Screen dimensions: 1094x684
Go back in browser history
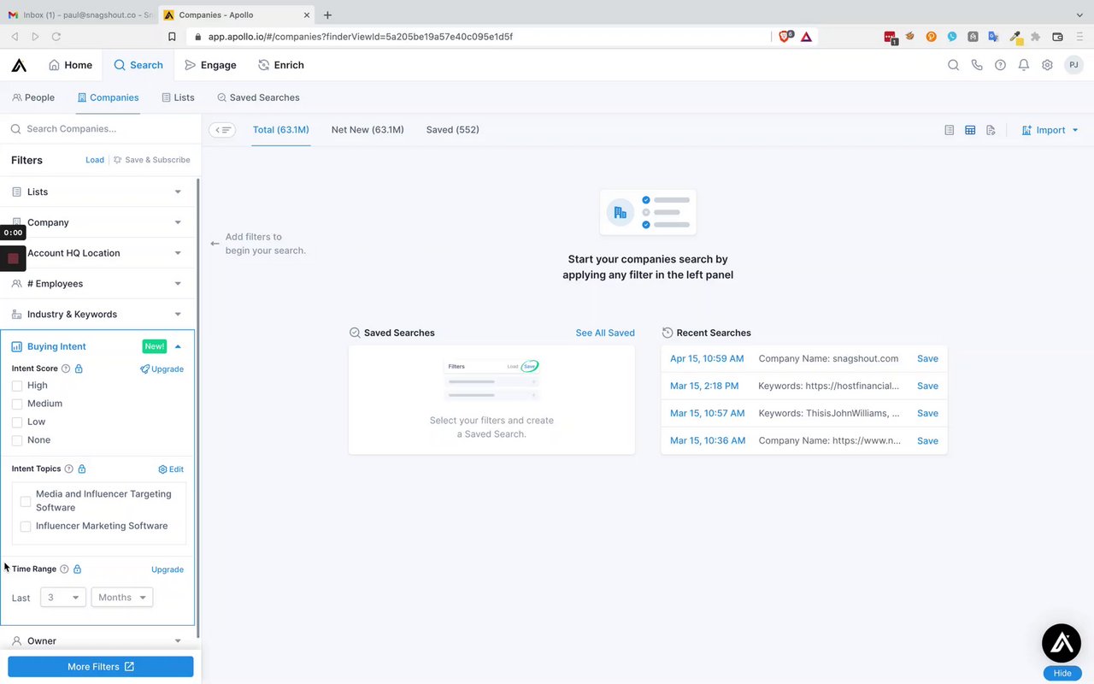pos(15,37)
